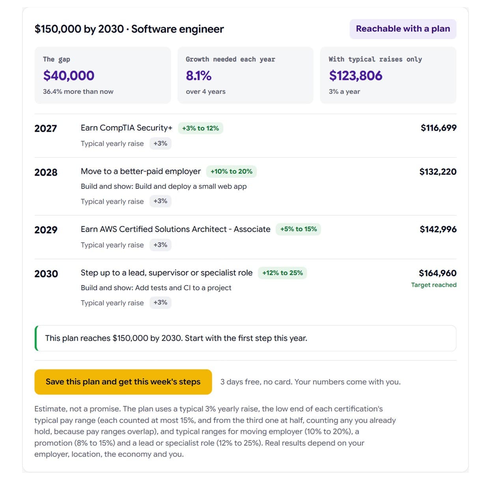This screenshot has height=480, width=491.
Task: Click the 2029 year label
Action: (x=46, y=230)
